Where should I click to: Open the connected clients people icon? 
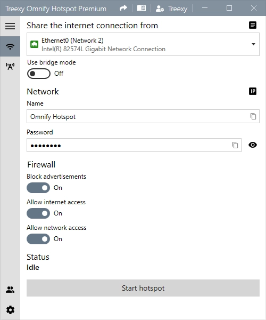click(10, 290)
